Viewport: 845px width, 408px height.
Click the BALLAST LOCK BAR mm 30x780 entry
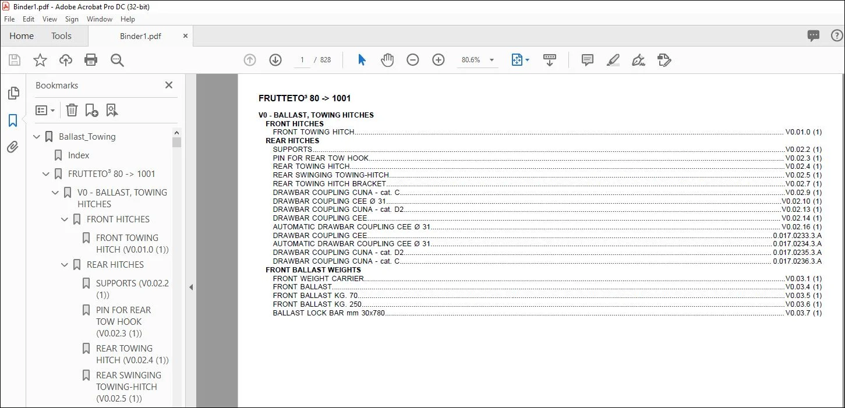point(547,313)
